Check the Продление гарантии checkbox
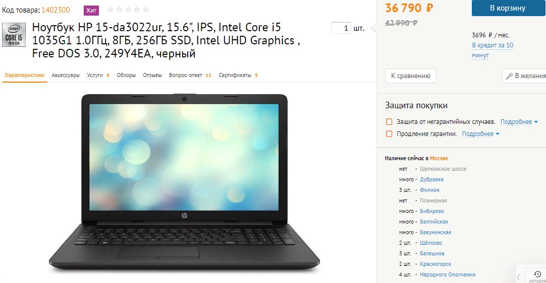Viewport: 546px width, 283px height. [389, 134]
